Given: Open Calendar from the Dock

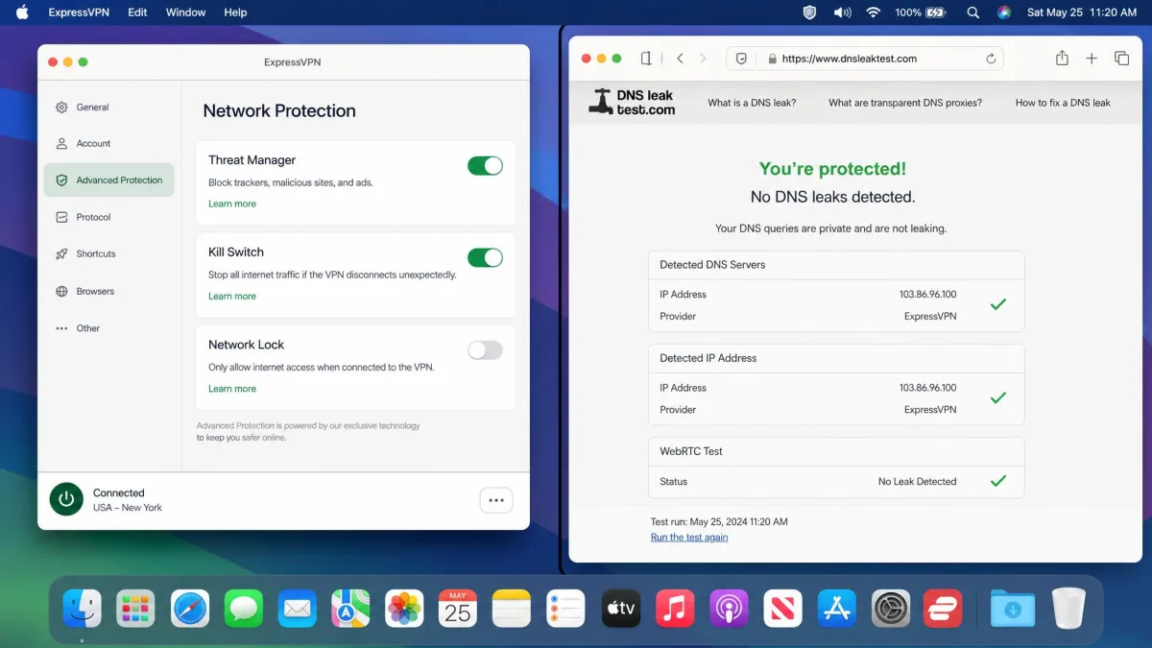Looking at the screenshot, I should 458,608.
